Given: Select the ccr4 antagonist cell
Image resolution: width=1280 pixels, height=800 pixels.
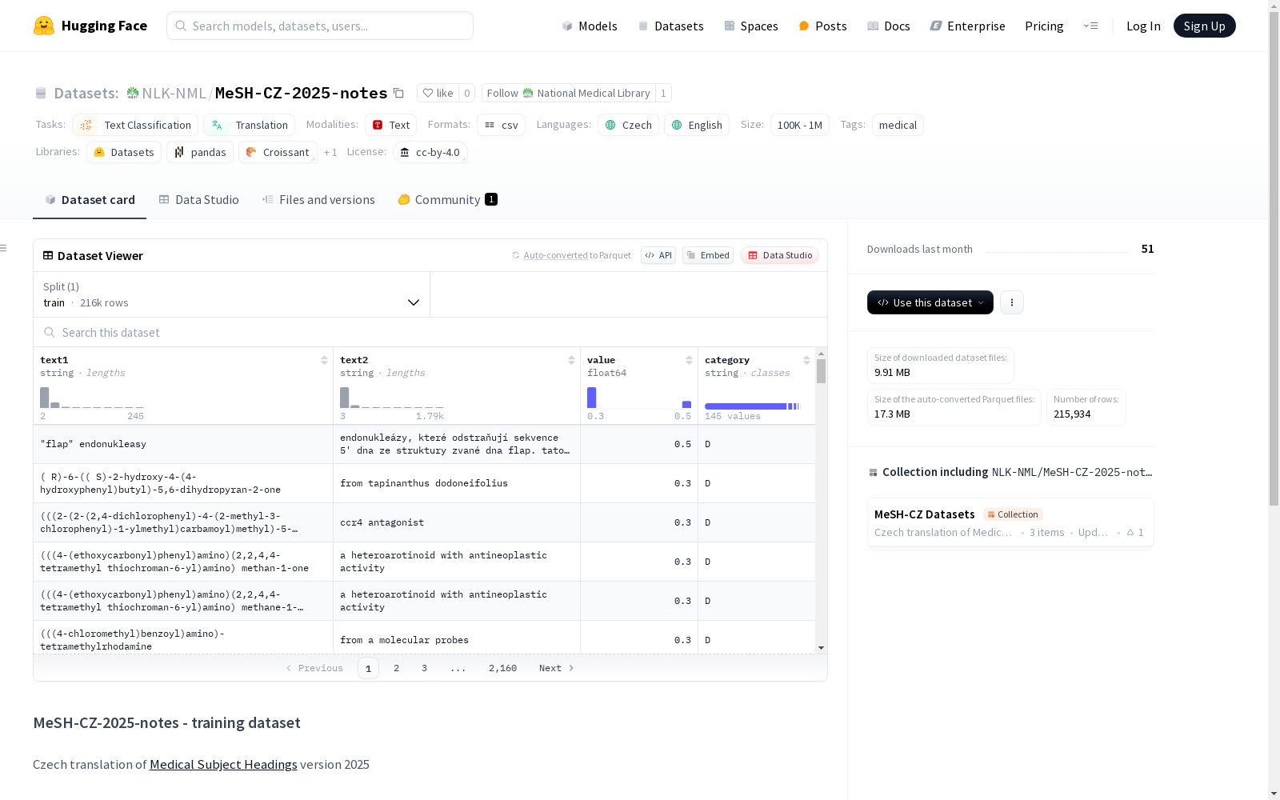Looking at the screenshot, I should click(457, 522).
